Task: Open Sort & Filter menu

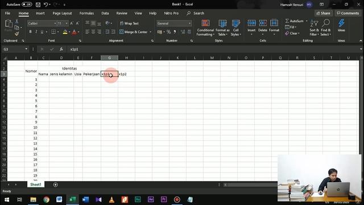Action: tap(314, 28)
